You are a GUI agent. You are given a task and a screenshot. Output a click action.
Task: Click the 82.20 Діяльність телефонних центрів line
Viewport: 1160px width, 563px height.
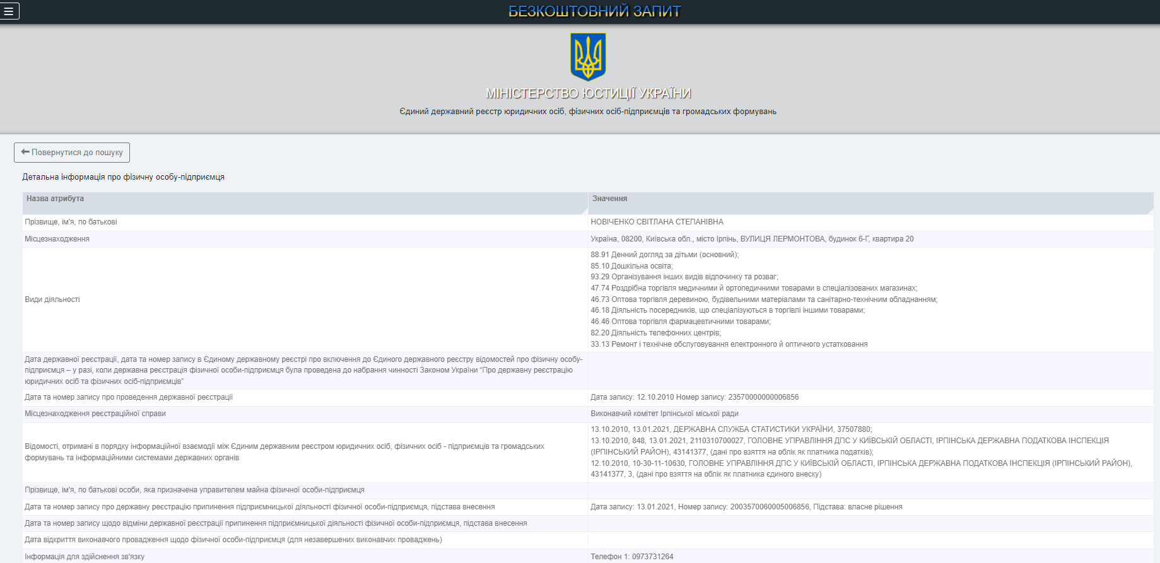[655, 333]
